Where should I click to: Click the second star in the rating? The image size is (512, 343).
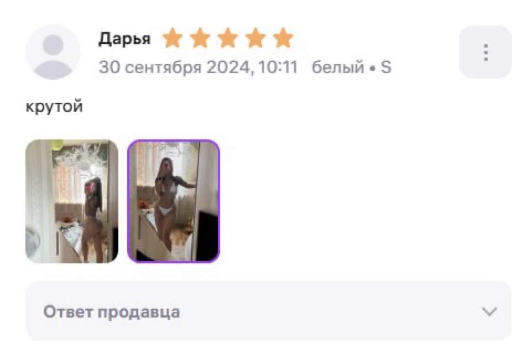pyautogui.click(x=200, y=38)
